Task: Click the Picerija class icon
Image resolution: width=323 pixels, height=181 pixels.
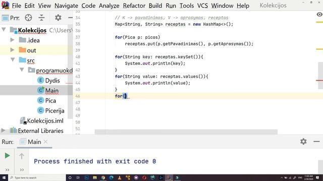Action: [x=40, y=111]
